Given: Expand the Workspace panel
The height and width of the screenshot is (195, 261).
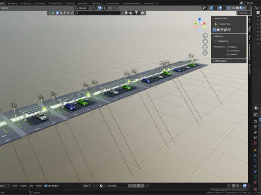Looking at the screenshot, I should tap(229, 61).
